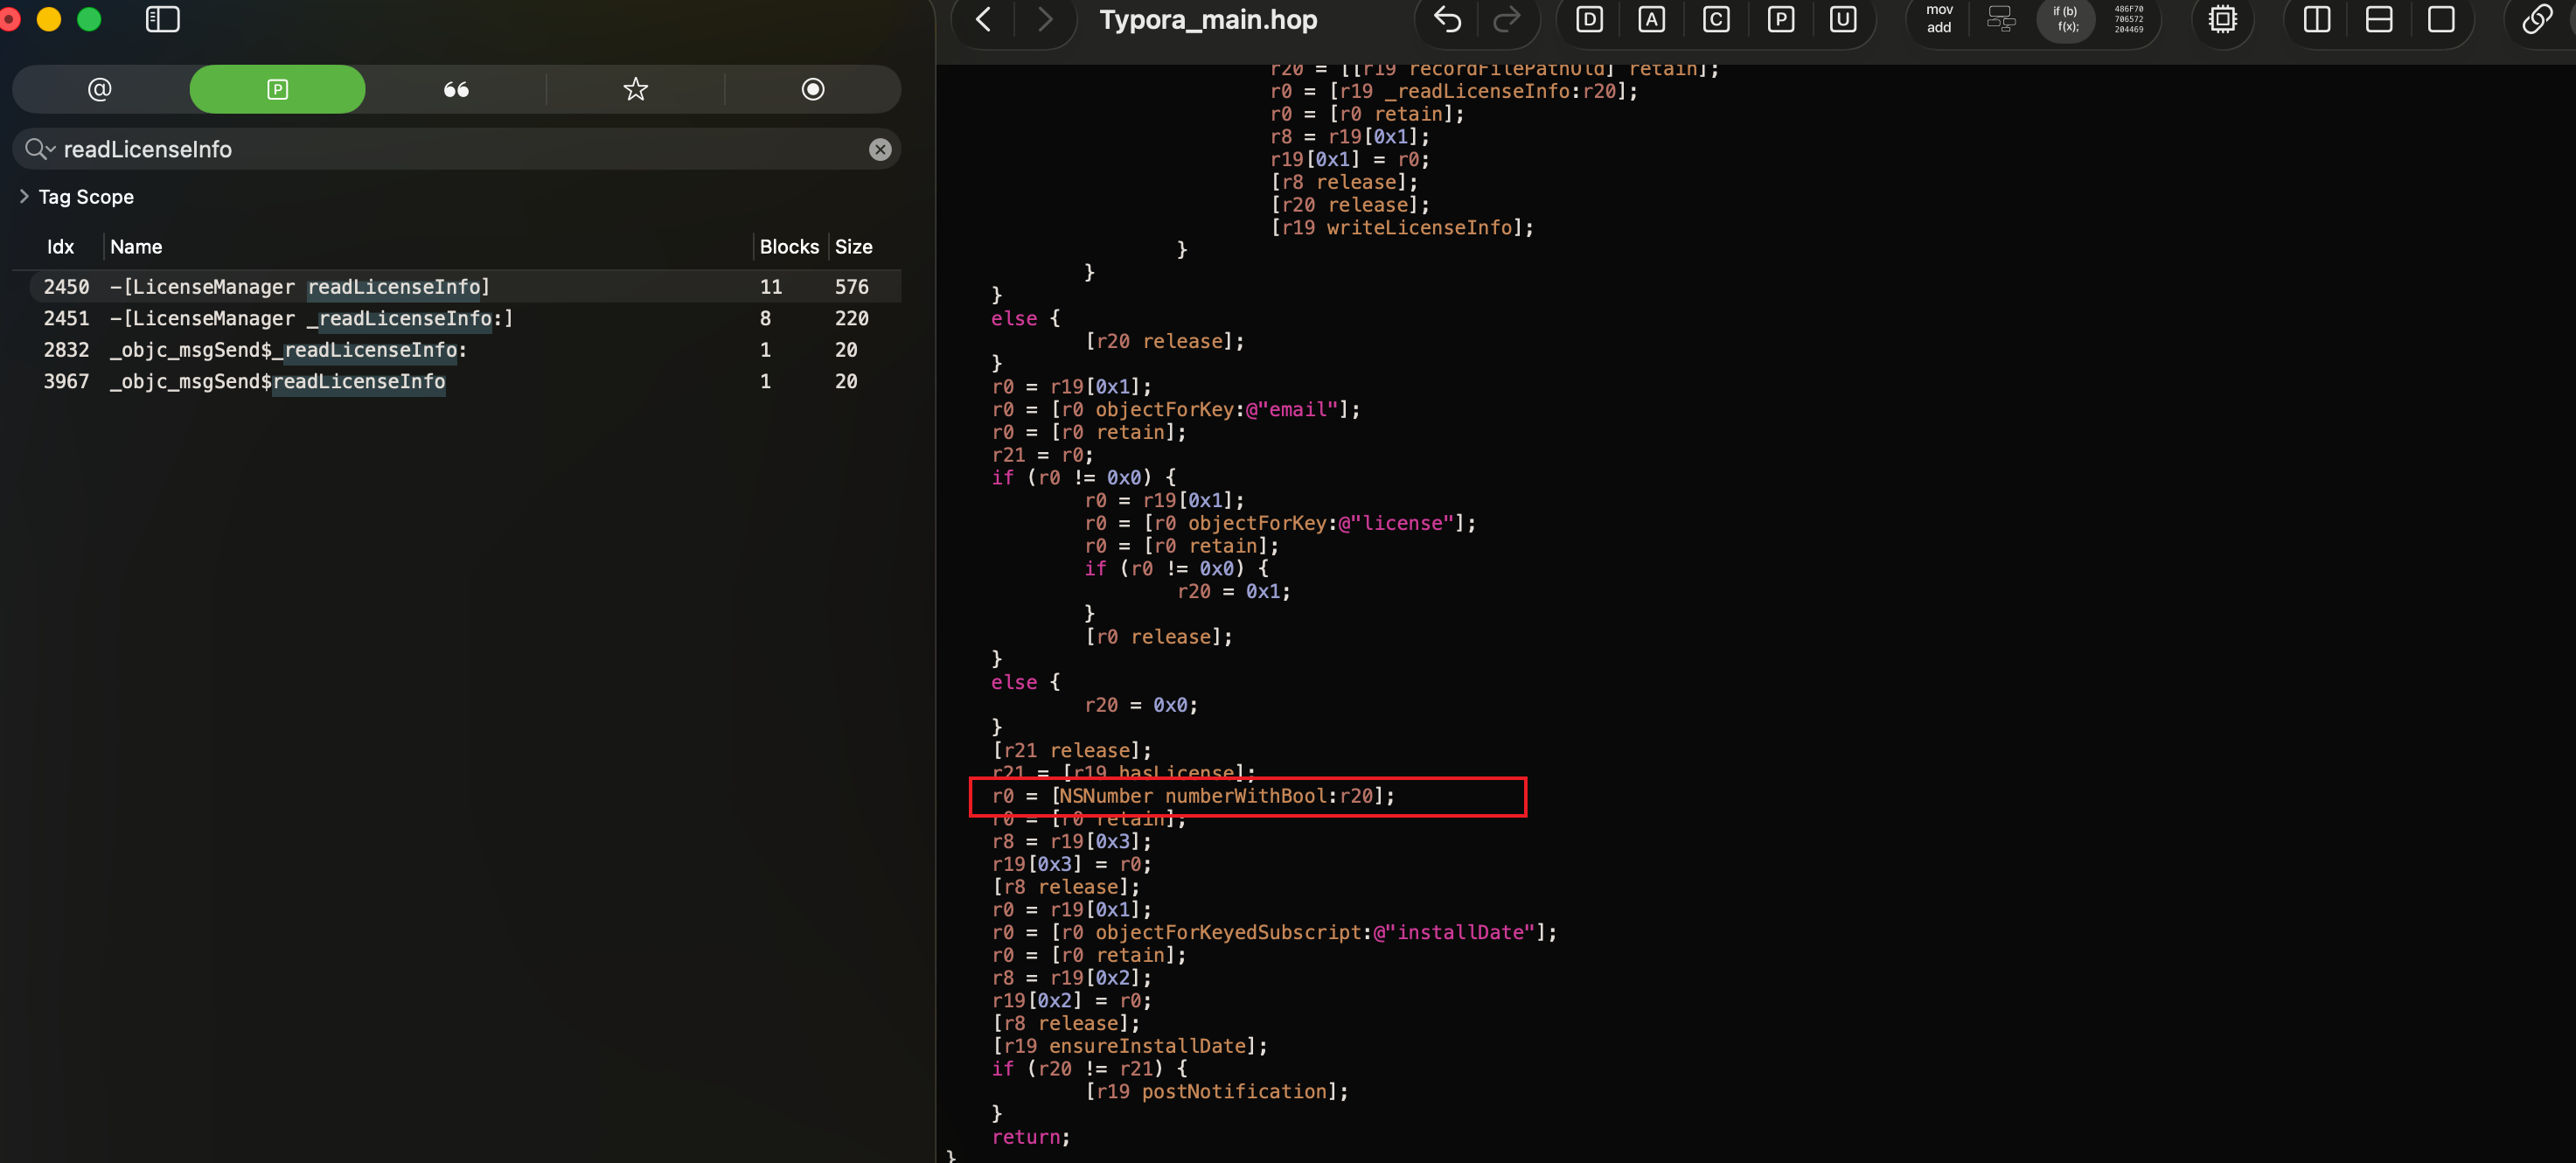
Task: Click the link chain icon
Action: pyautogui.click(x=2536, y=19)
